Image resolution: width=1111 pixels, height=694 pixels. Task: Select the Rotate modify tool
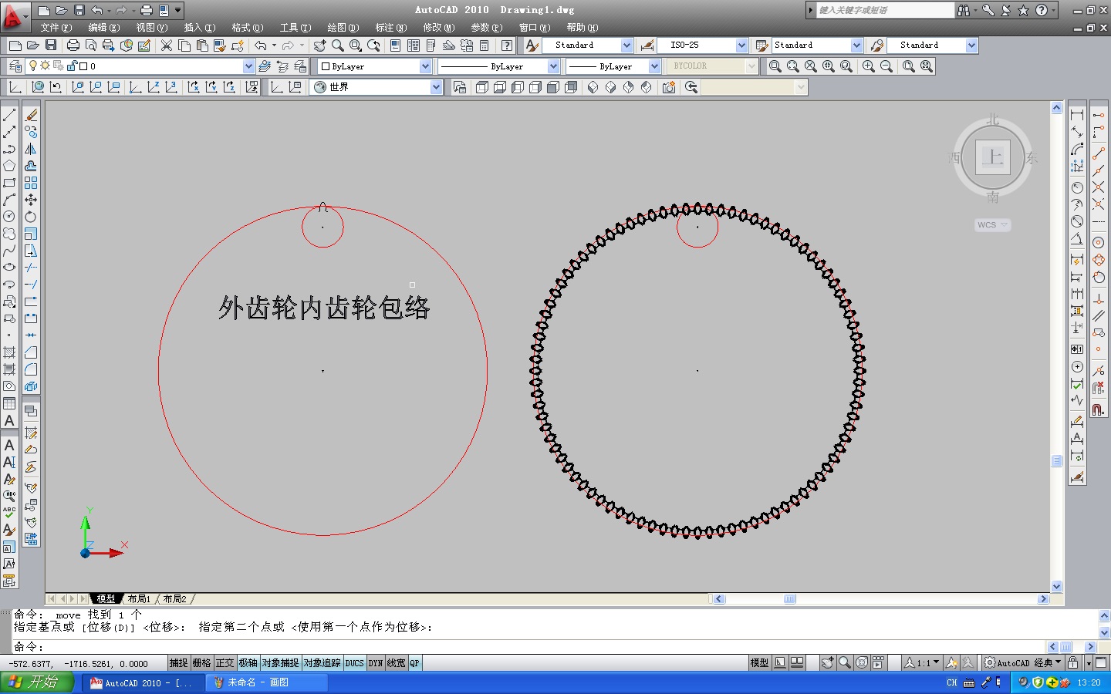31,217
